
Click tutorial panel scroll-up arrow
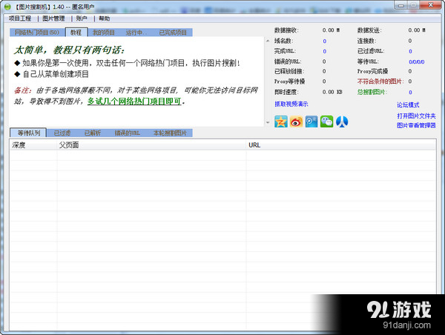pos(268,41)
